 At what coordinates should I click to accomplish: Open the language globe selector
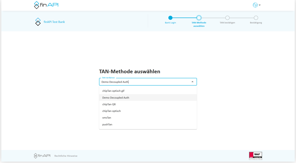tap(256, 5)
